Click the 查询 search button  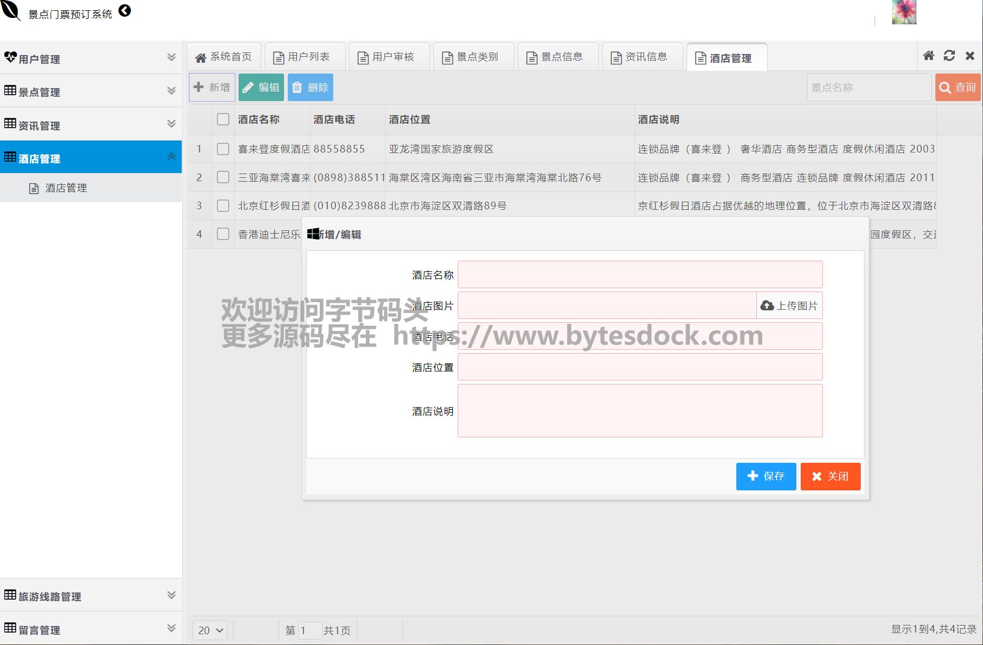click(957, 88)
